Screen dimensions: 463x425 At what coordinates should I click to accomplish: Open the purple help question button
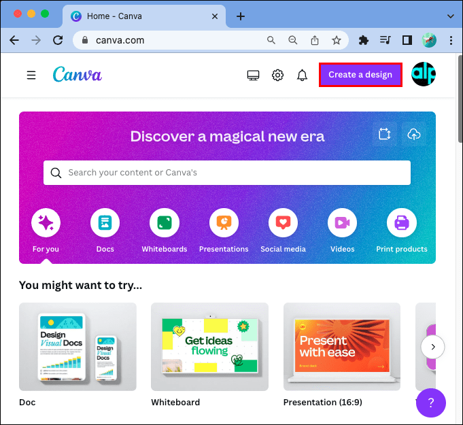[431, 403]
